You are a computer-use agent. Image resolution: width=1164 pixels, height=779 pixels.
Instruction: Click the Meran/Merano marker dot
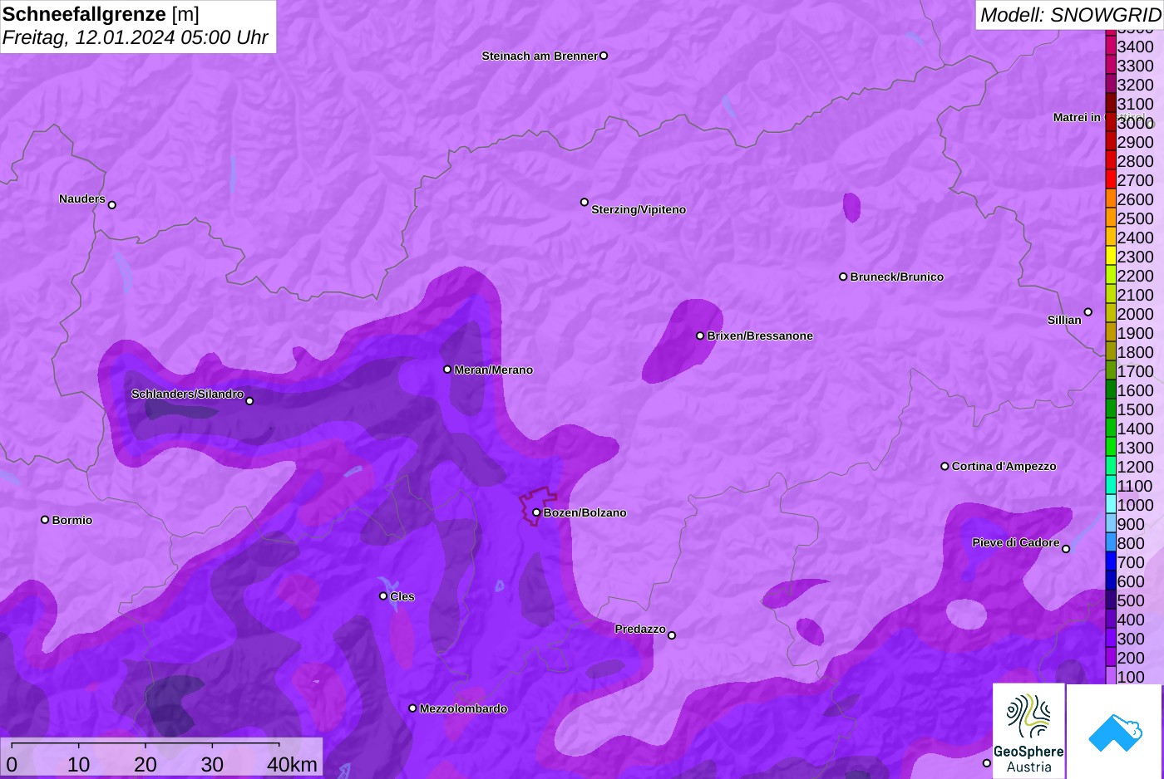(447, 370)
